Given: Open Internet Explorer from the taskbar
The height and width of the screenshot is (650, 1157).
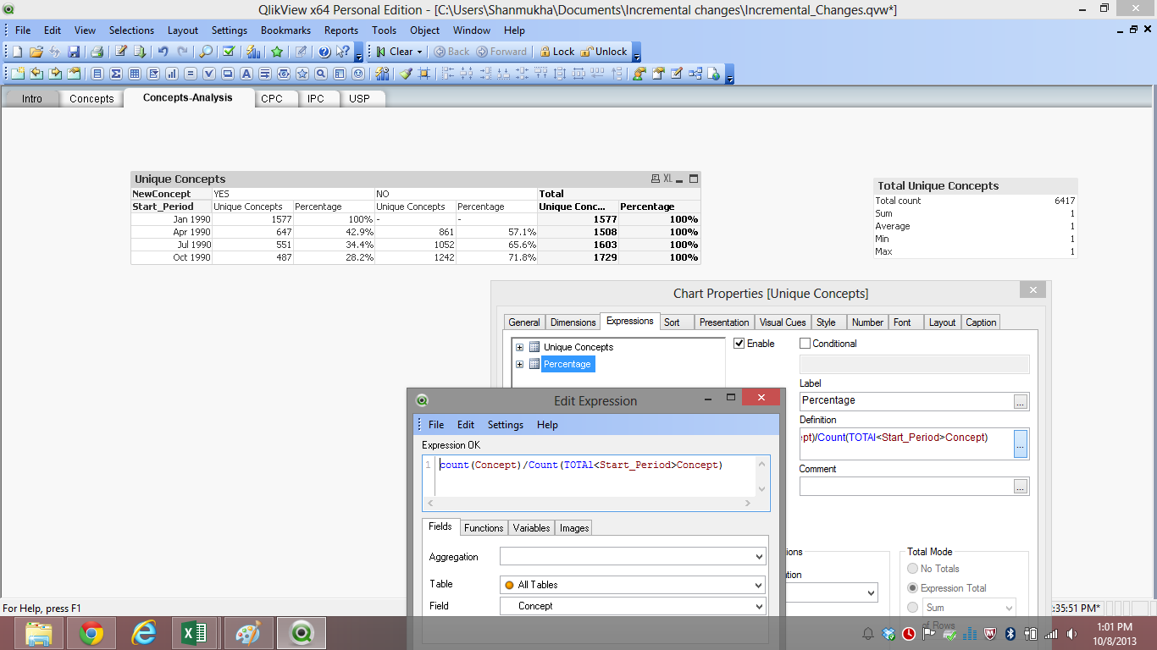Looking at the screenshot, I should [x=144, y=633].
